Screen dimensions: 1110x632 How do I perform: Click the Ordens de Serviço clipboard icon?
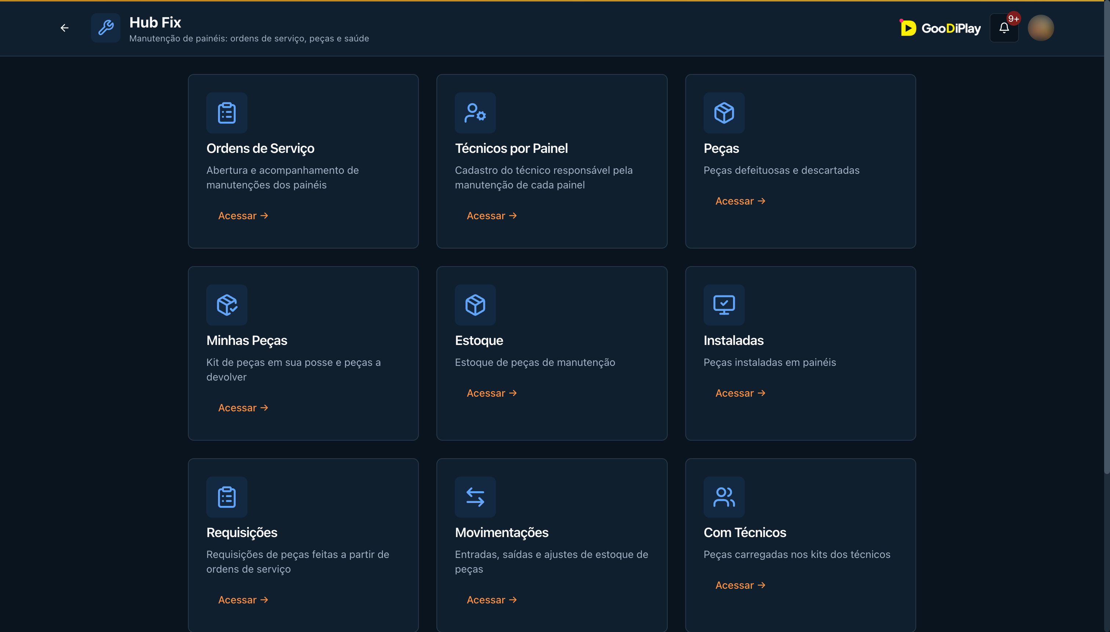click(x=227, y=113)
